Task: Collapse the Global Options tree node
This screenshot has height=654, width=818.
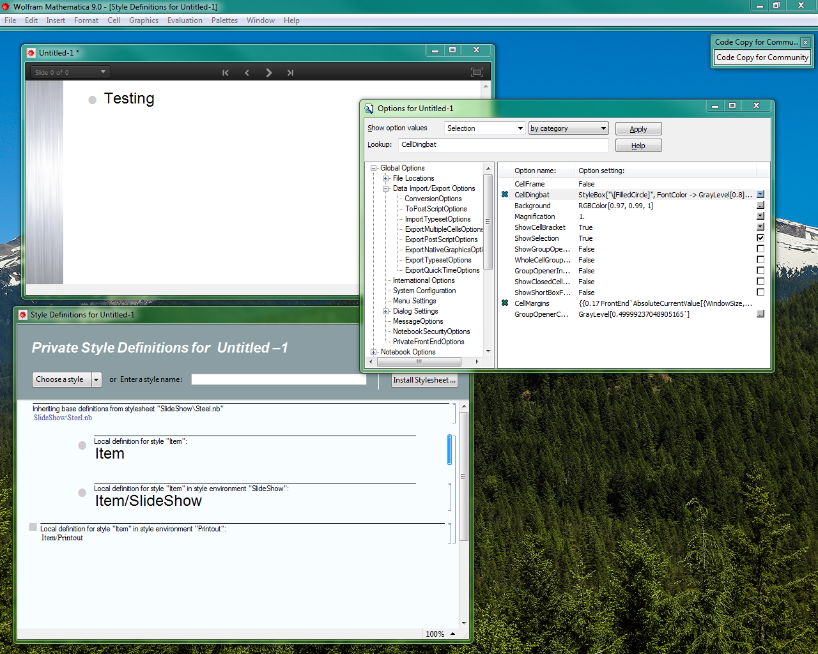Action: tap(374, 169)
